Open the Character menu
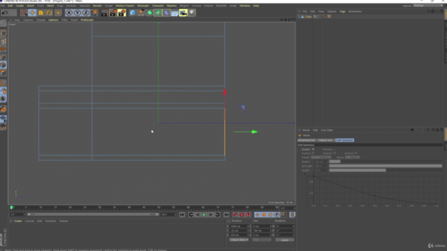This screenshot has height=251, width=447. [158, 6]
